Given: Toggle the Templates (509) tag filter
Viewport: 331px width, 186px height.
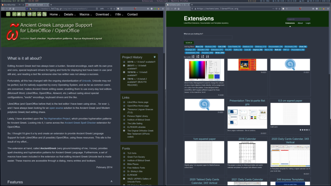Looking at the screenshot, I should (x=207, y=53).
